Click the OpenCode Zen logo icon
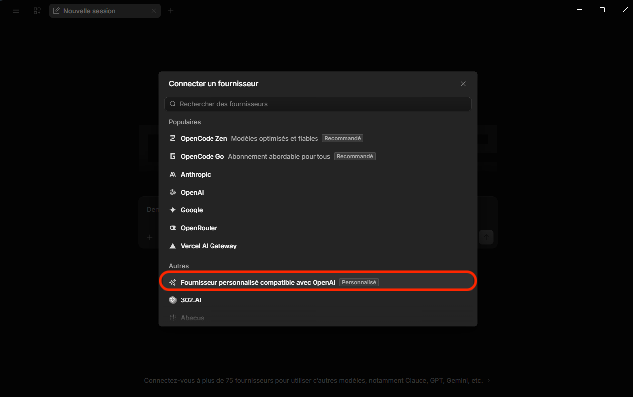Image resolution: width=633 pixels, height=397 pixels. coord(173,138)
